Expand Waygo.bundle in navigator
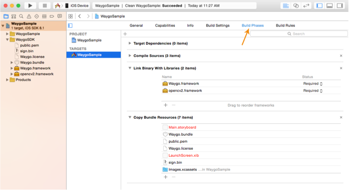 click(x=12, y=63)
